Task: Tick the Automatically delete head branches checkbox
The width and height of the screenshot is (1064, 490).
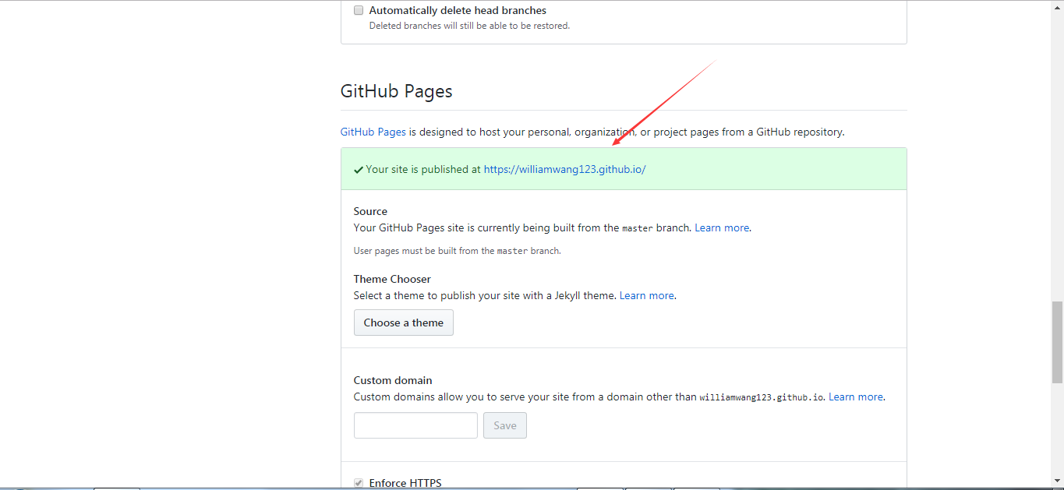Action: point(359,10)
